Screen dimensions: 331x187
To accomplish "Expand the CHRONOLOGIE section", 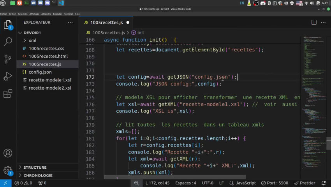I will (x=37, y=175).
